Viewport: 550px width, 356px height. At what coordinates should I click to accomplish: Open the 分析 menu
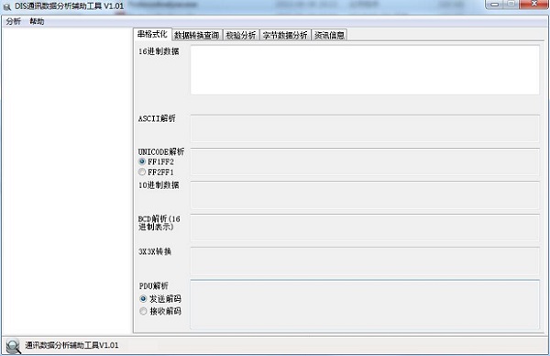click(14, 21)
